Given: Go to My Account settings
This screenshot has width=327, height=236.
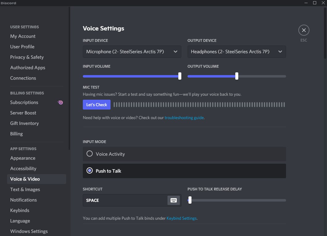Looking at the screenshot, I should 23,36.
